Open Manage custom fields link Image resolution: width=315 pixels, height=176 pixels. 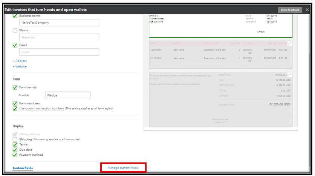coord(123,168)
